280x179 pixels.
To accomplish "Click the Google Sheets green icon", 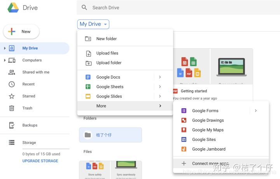I will (88, 87).
